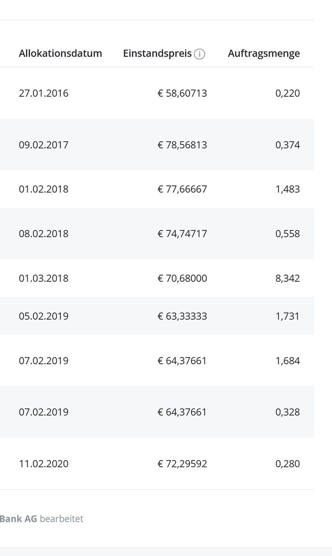This screenshot has height=556, width=332.
Task: Click the Auftragsmenge column header
Action: point(263,53)
